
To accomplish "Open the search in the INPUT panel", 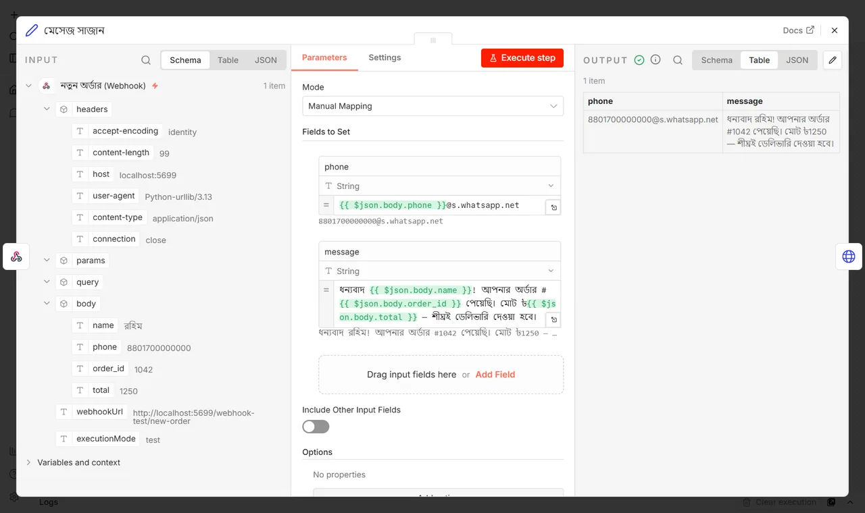I will click(146, 60).
